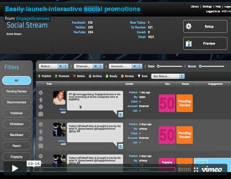This screenshot has width=231, height=179.
Task: Select the Reach filter
Action: coord(17,146)
